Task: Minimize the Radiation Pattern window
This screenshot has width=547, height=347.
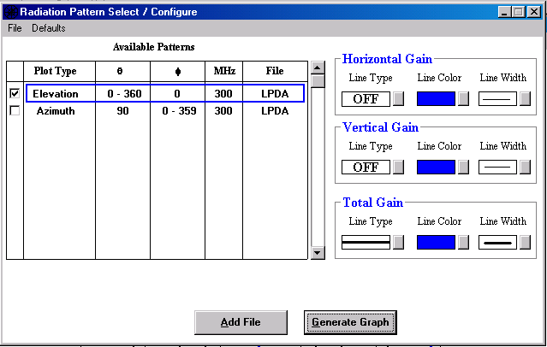Action: click(x=503, y=12)
